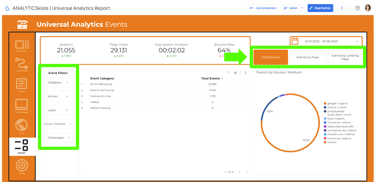The image size is (375, 182).
Task: Switch to Events by Landing Page tab
Action: tap(345, 57)
